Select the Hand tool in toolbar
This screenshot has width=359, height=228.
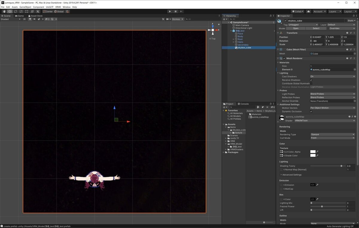[x=4, y=11]
